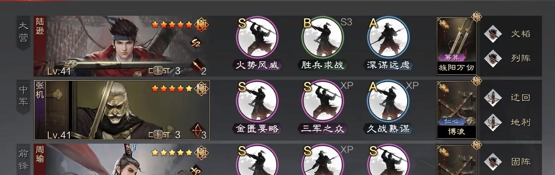Open the 博浪 equipment card
Viewport: 555px width, 175px height.
point(457,110)
